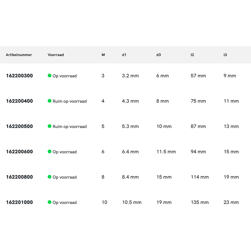Click the Artikelnummer column header
Image resolution: width=251 pixels, height=251 pixels.
point(19,55)
